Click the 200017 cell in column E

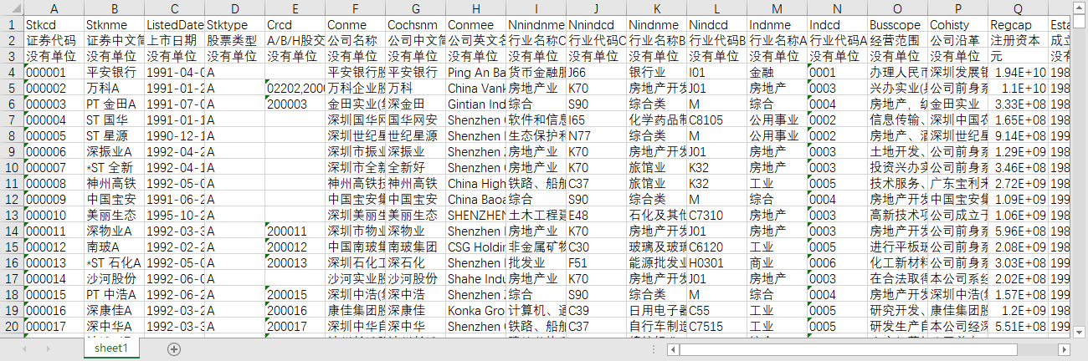click(x=295, y=327)
